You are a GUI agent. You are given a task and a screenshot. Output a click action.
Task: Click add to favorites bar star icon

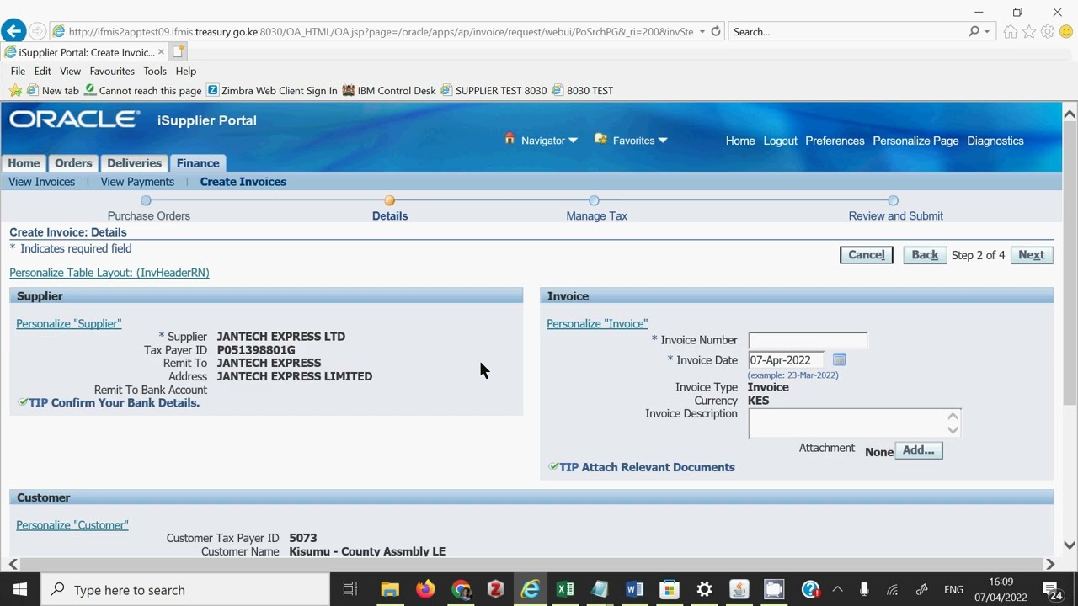(15, 90)
